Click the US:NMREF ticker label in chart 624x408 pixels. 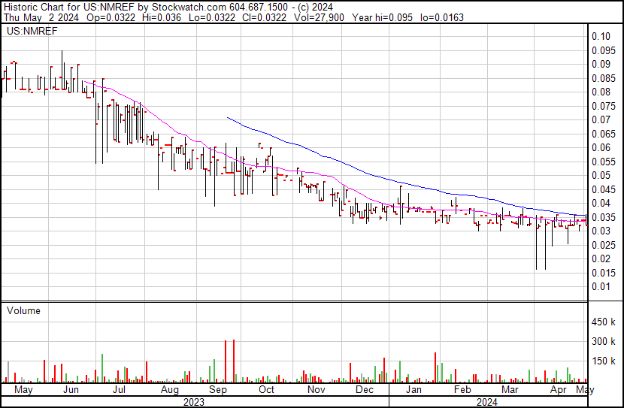32,31
